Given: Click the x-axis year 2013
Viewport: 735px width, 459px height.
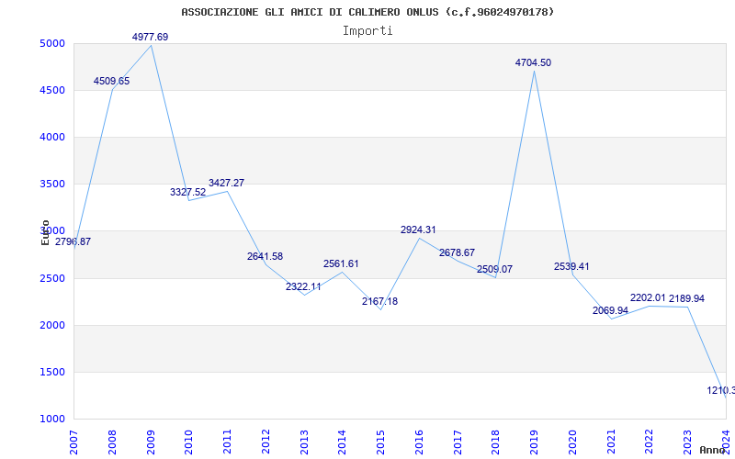Looking at the screenshot, I should point(304,442).
